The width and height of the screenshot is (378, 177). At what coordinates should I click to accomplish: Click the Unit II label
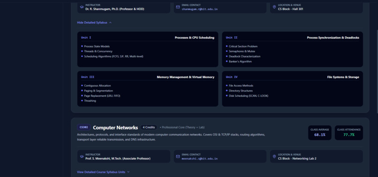pos(232,38)
